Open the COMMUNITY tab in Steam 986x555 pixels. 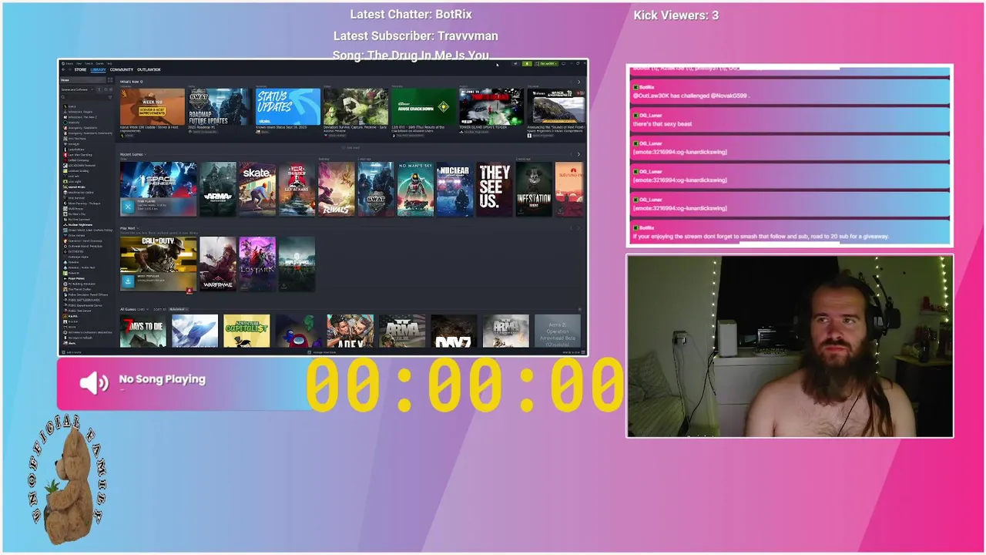(122, 69)
